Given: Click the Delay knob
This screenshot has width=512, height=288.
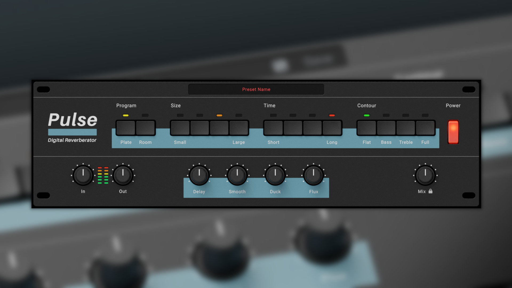Looking at the screenshot, I should [199, 175].
